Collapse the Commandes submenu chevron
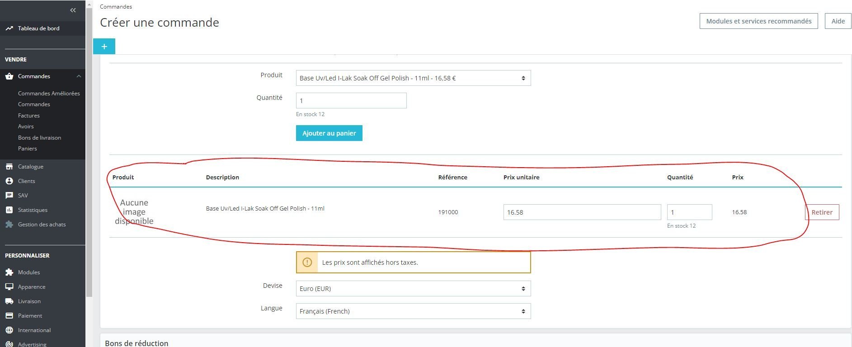This screenshot has height=347, width=852. [x=79, y=76]
